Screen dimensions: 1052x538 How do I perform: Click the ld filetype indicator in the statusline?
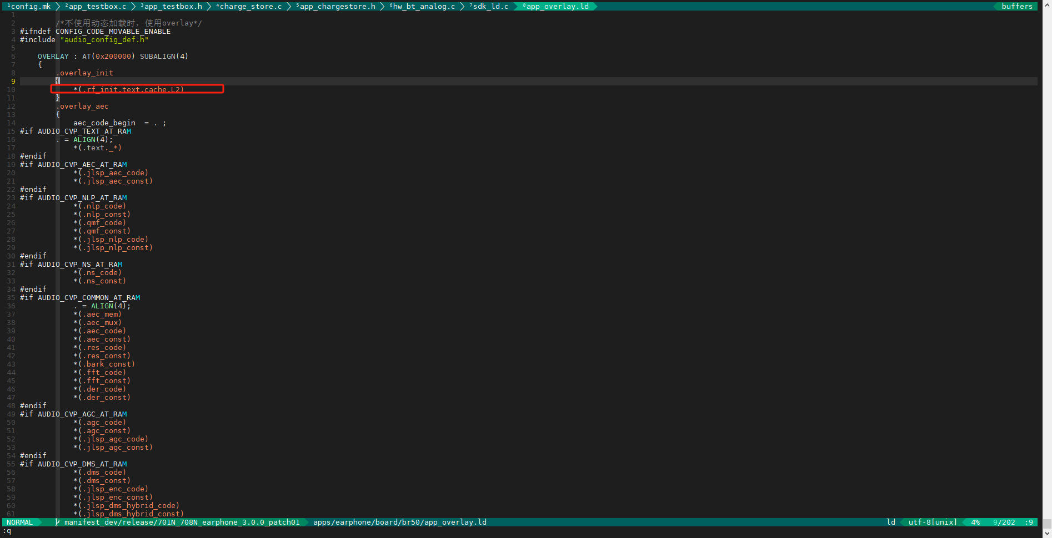[891, 522]
